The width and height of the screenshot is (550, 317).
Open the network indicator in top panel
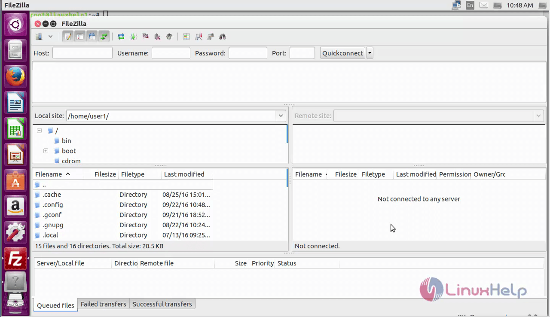pyautogui.click(x=456, y=5)
